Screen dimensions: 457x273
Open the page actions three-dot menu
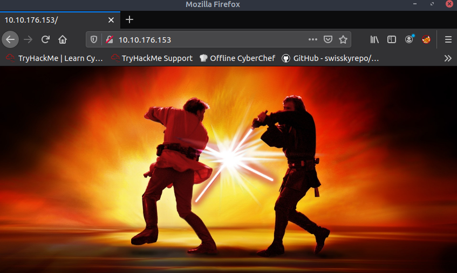click(313, 39)
